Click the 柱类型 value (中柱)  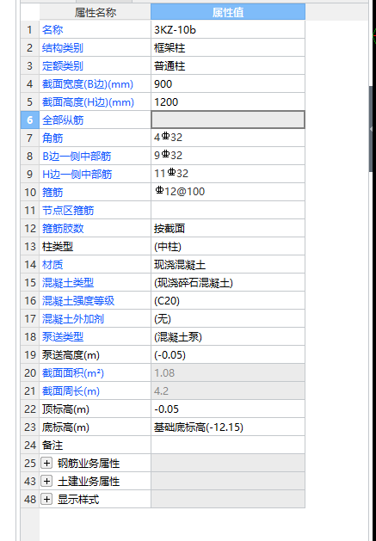coord(168,246)
